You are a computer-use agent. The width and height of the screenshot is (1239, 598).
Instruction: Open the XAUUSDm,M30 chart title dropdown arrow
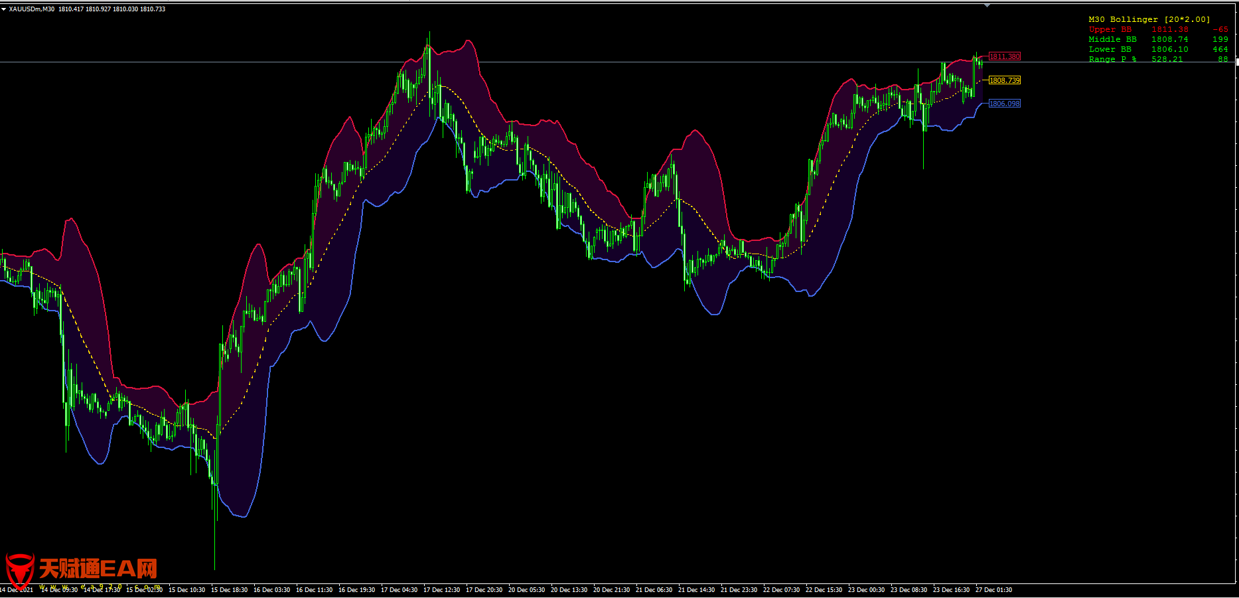3,9
